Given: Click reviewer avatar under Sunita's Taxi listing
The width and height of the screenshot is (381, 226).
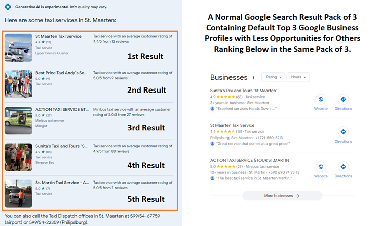Looking at the screenshot, I should [x=212, y=108].
